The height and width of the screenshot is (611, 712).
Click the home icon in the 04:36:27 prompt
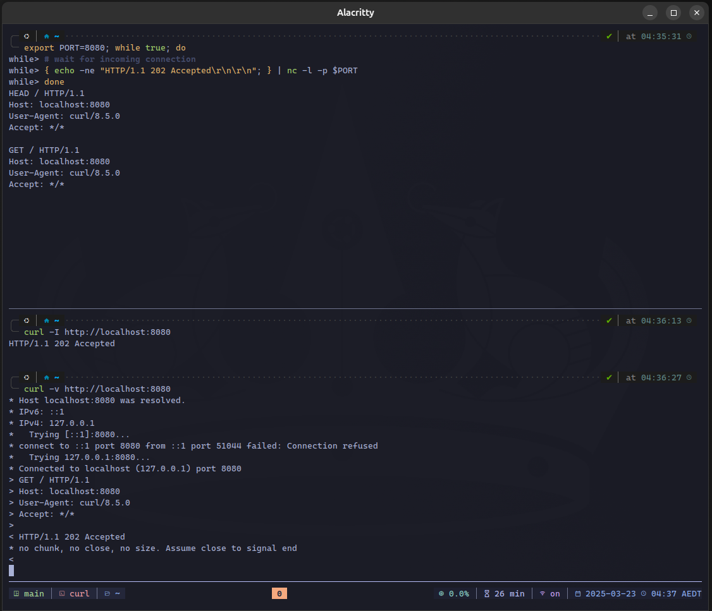46,377
